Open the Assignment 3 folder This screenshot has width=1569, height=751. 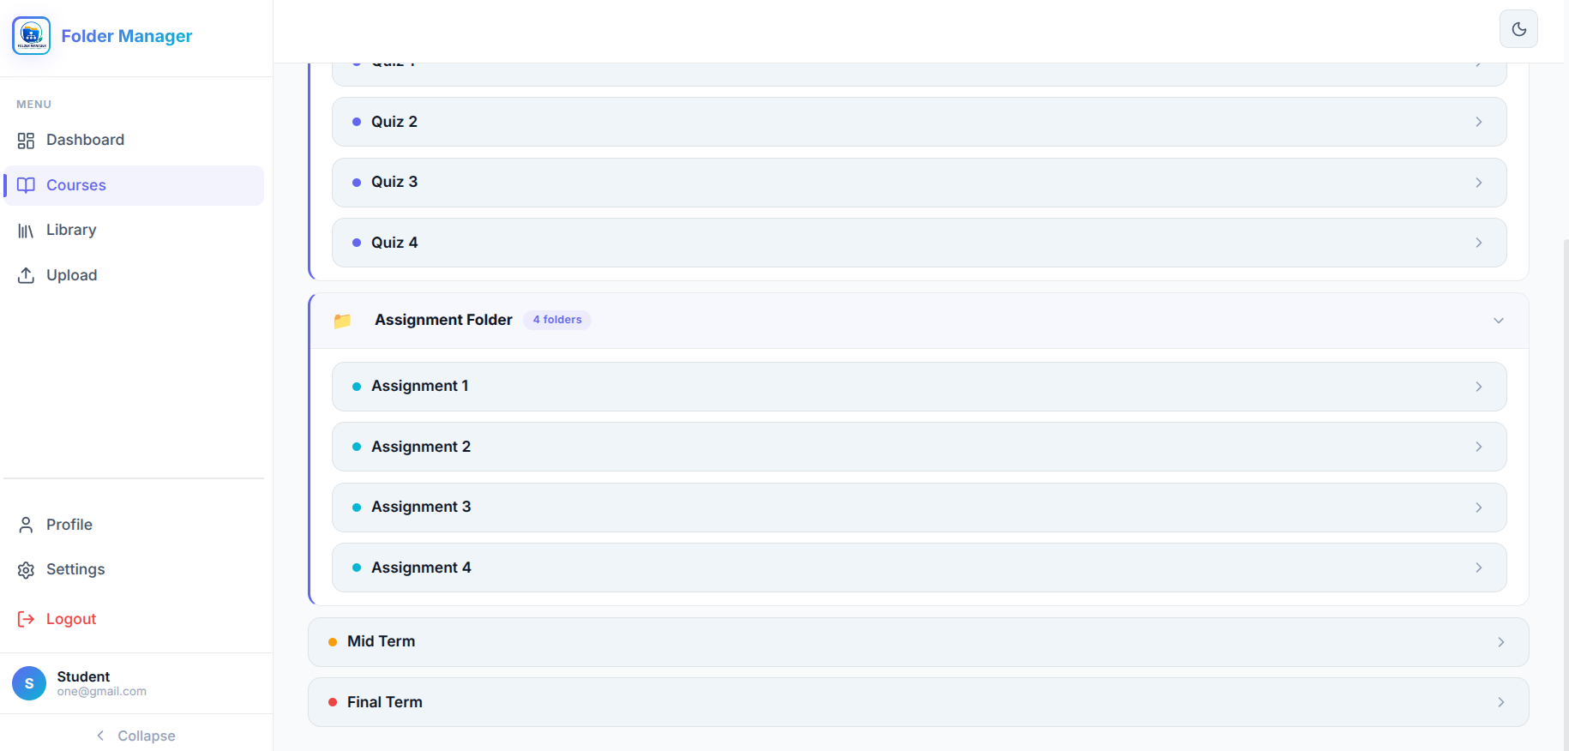[919, 508]
